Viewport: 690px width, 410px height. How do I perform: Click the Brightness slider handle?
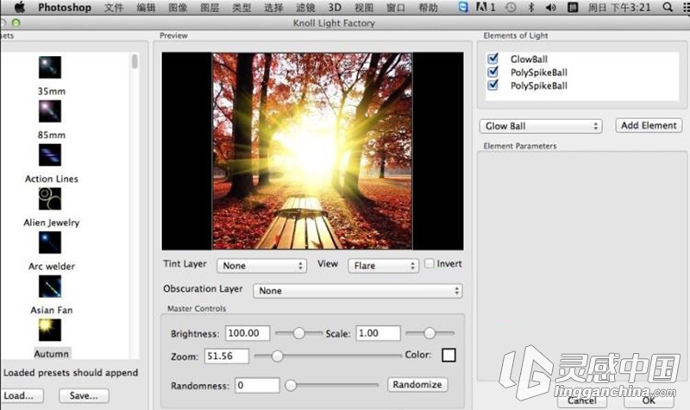298,333
